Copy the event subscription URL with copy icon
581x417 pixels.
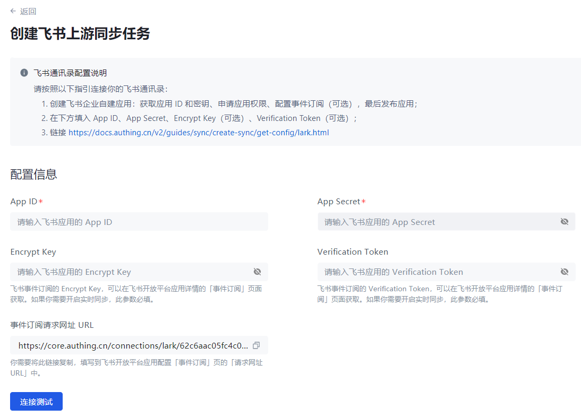coord(257,345)
